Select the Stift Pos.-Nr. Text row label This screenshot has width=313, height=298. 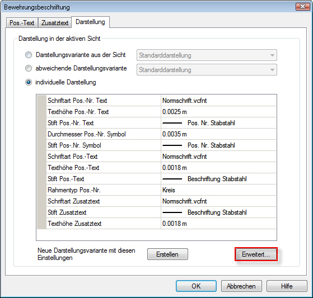pyautogui.click(x=104, y=123)
